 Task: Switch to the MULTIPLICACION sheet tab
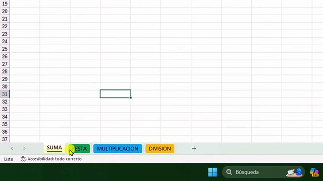click(118, 149)
